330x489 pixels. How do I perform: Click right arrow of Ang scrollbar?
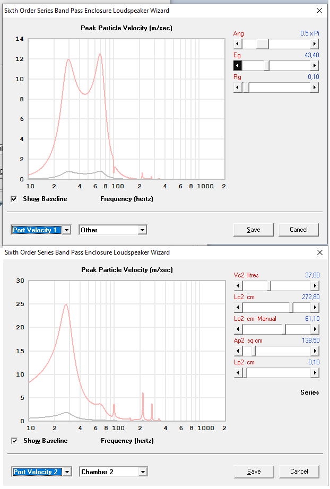315,44
